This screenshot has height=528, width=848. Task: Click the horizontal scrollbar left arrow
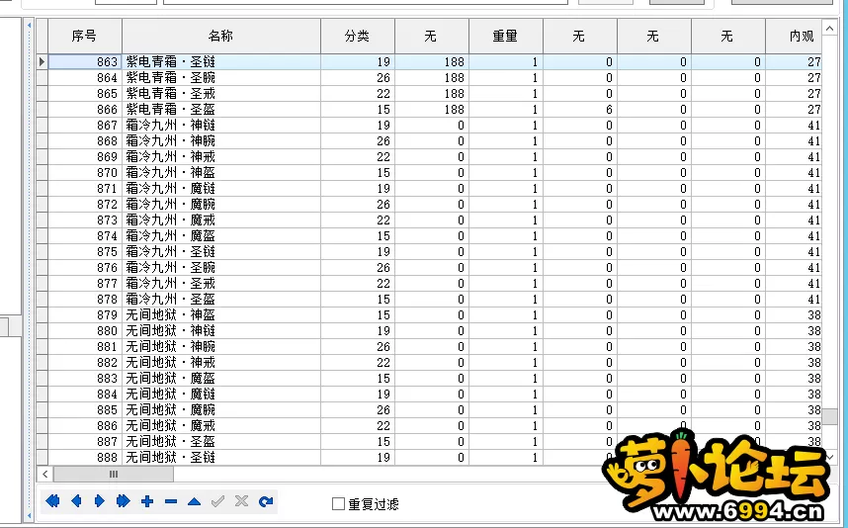(x=44, y=475)
